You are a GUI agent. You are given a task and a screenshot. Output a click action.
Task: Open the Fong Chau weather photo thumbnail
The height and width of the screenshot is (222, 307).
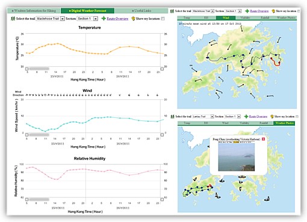[237, 157]
